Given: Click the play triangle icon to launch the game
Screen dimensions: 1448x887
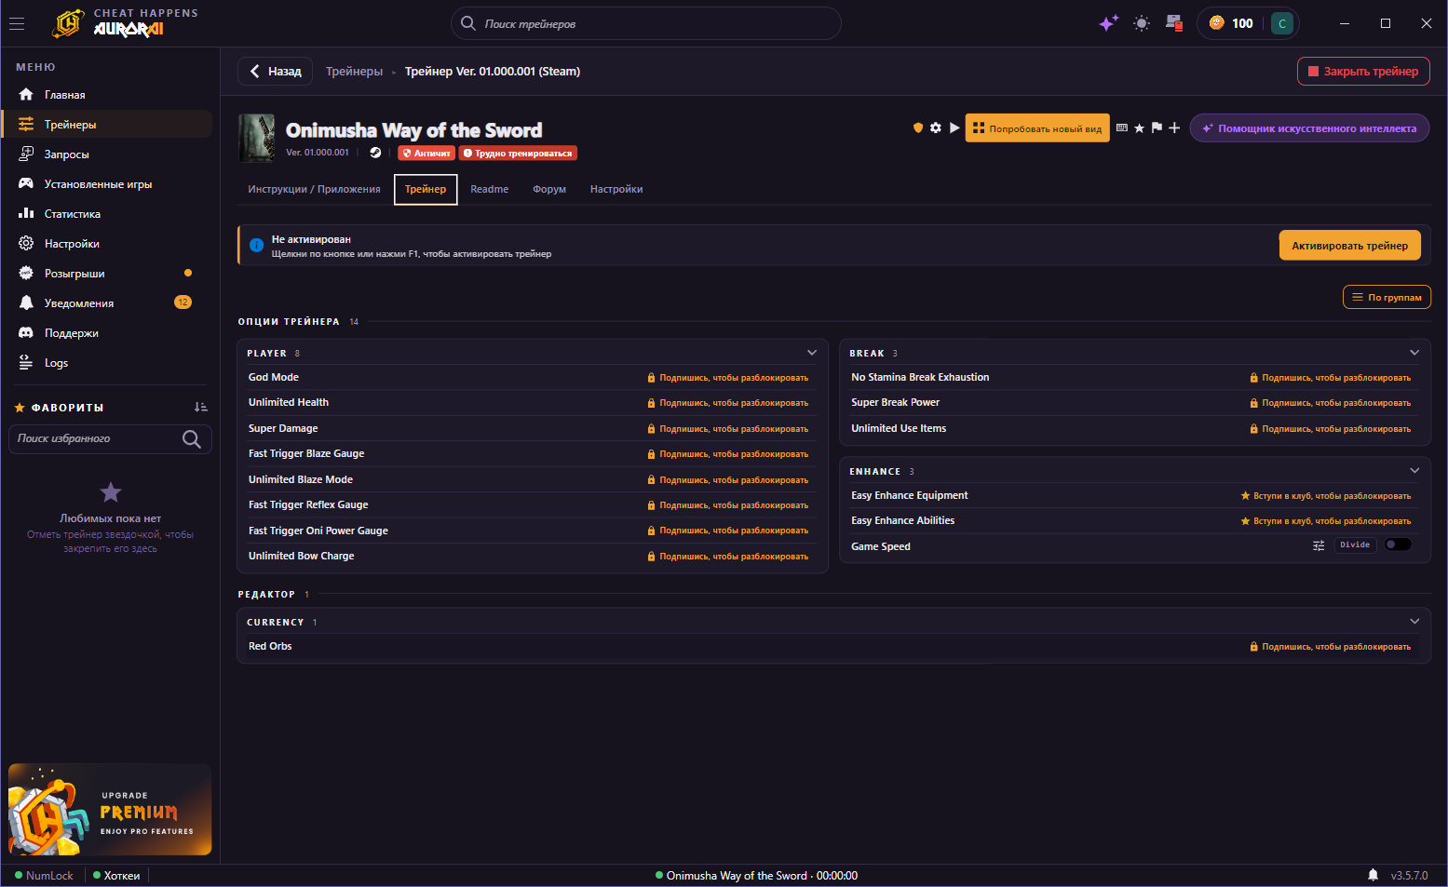Looking at the screenshot, I should [954, 128].
